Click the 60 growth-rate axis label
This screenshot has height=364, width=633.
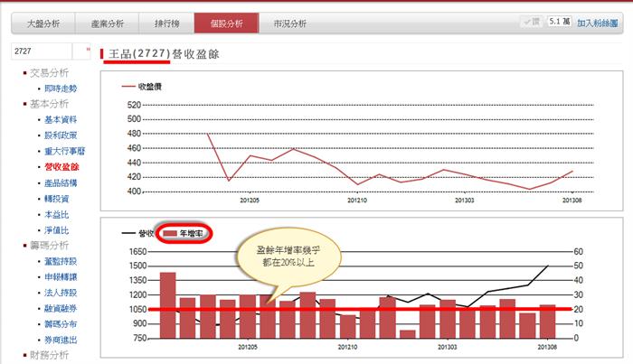coord(578,251)
